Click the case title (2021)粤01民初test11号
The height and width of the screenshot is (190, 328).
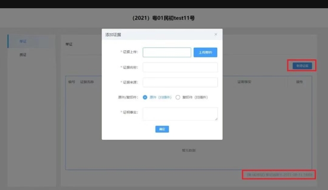click(x=164, y=18)
